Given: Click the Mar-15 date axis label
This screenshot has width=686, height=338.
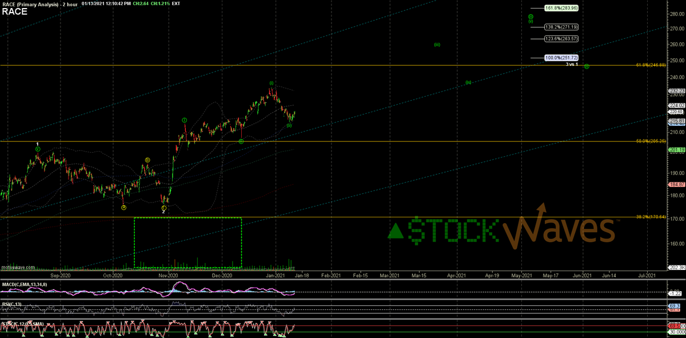Looking at the screenshot, I should tap(418, 275).
